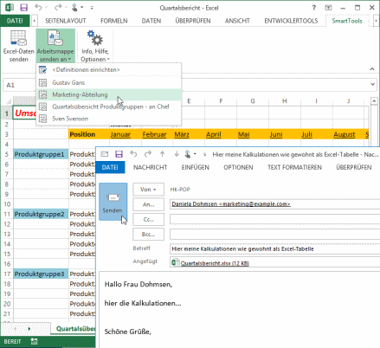The height and width of the screenshot is (348, 380).
Task: Open ribbon display options in Excel
Action: click(x=328, y=8)
